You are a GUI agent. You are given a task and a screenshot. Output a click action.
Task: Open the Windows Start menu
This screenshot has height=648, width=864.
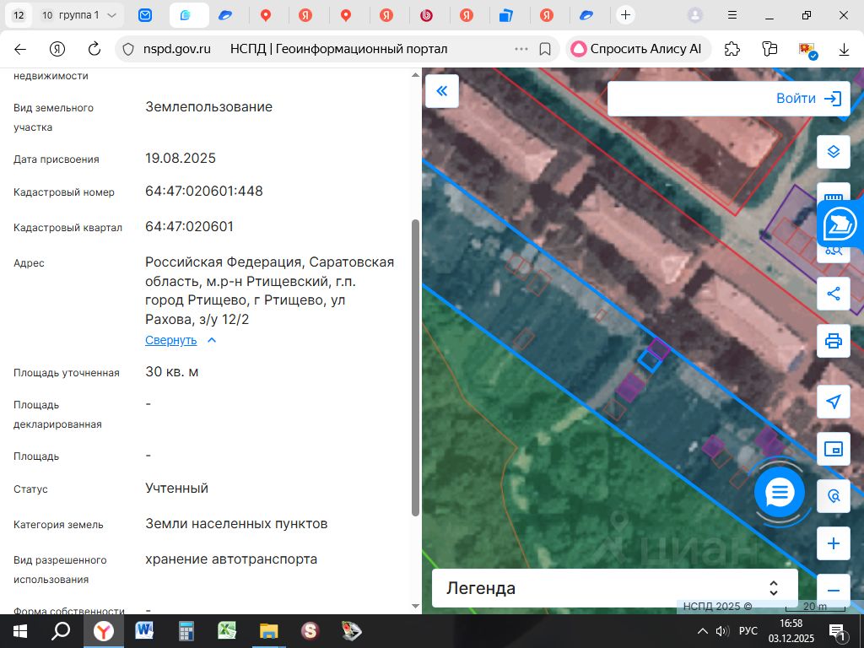[20, 631]
